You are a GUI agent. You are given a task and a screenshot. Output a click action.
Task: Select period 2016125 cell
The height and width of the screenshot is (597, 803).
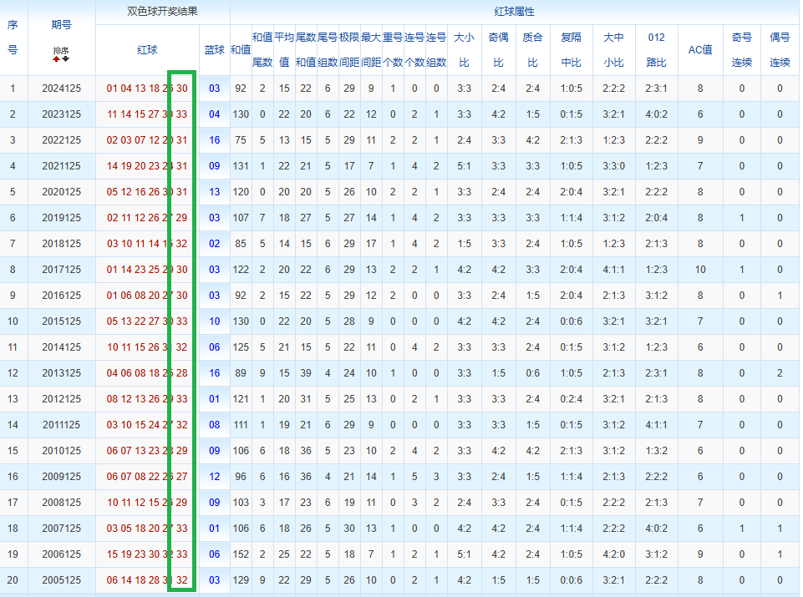pyautogui.click(x=62, y=296)
